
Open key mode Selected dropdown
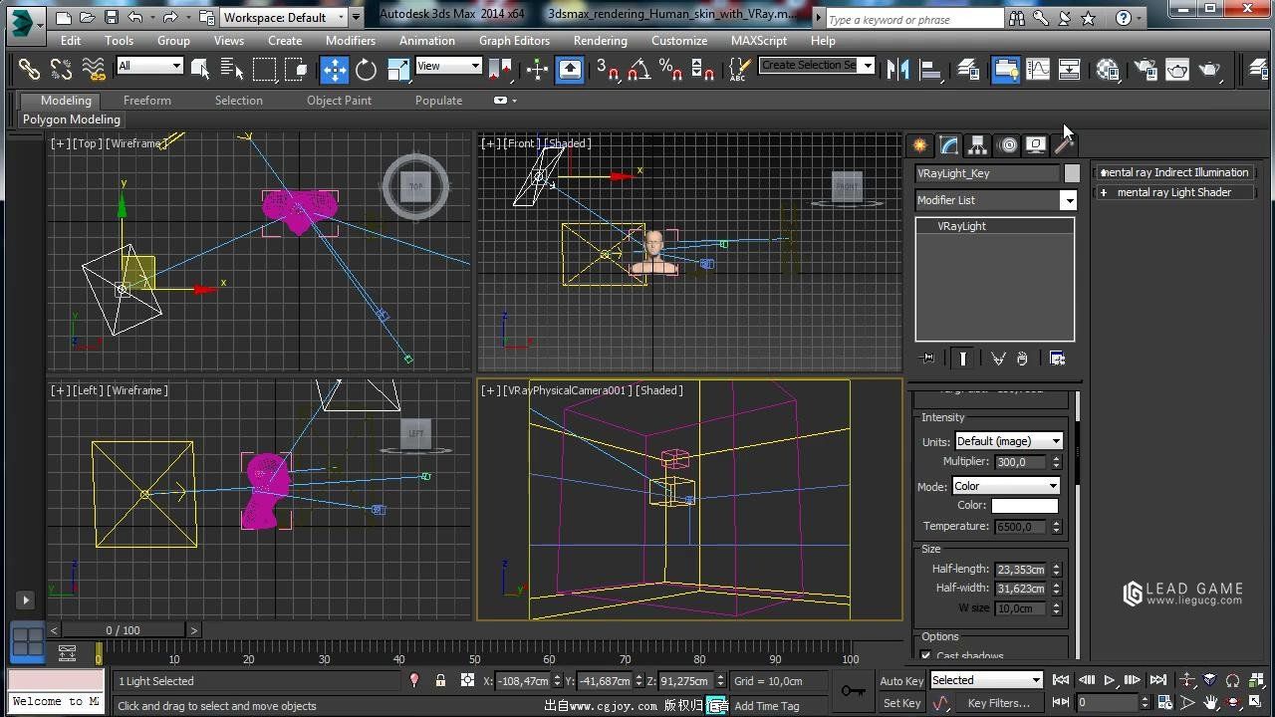pos(986,680)
